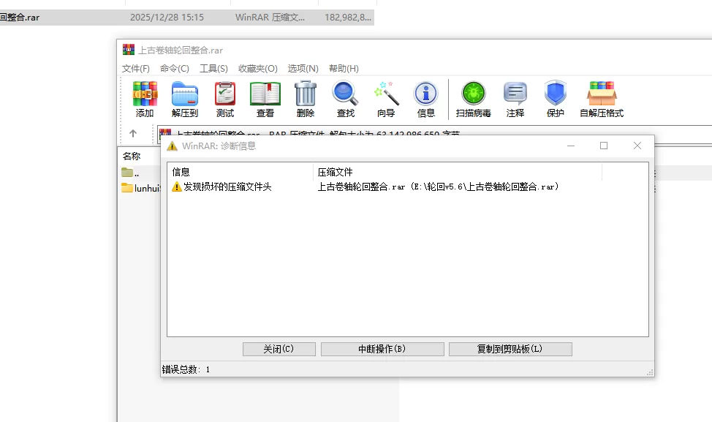Open the 文件(F) menu
Viewport: 712px width, 422px height.
coord(136,69)
